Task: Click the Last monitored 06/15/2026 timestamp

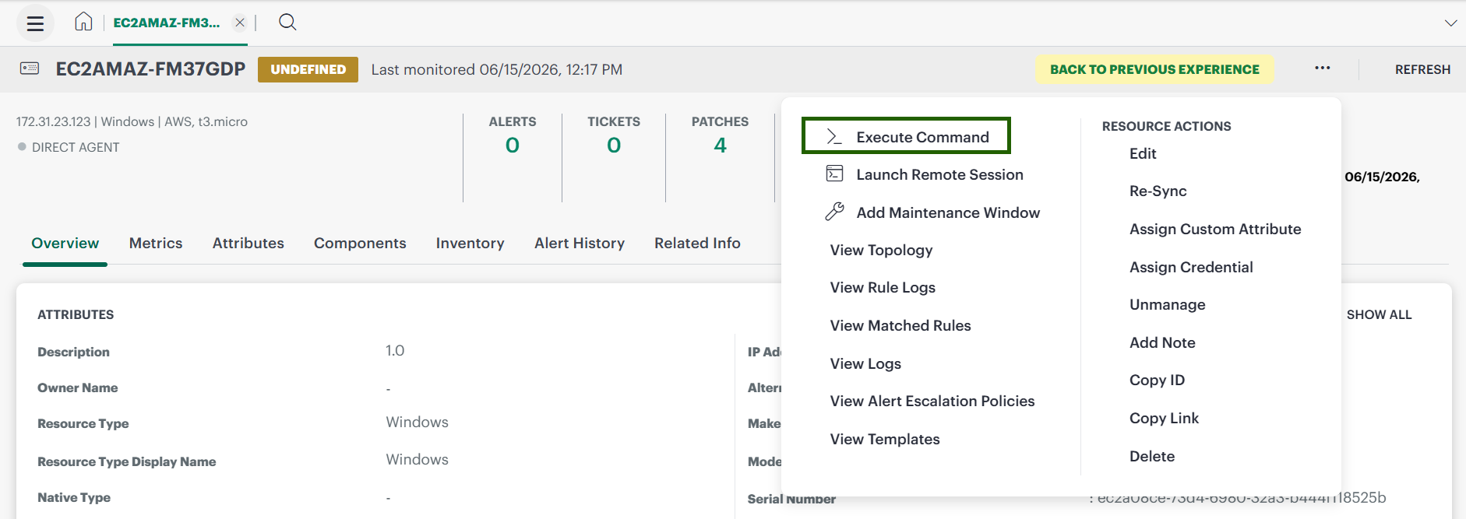Action: pyautogui.click(x=496, y=69)
